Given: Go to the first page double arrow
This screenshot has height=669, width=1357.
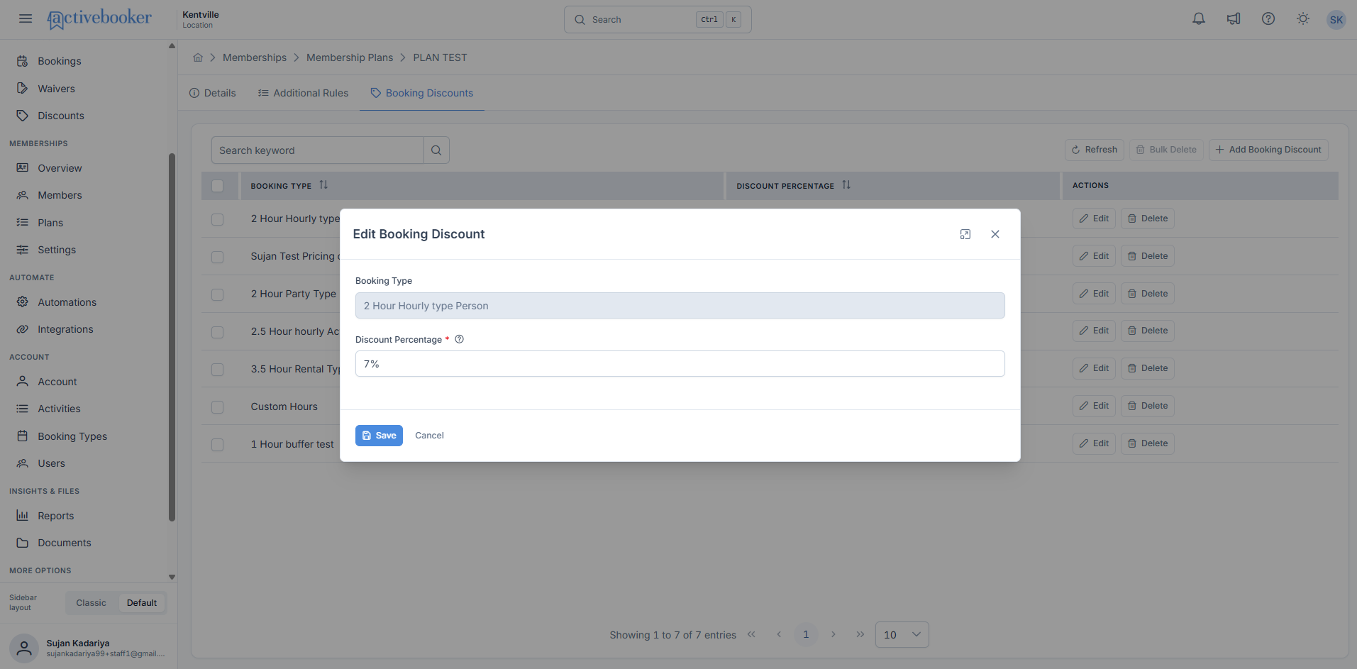Looking at the screenshot, I should click(752, 634).
